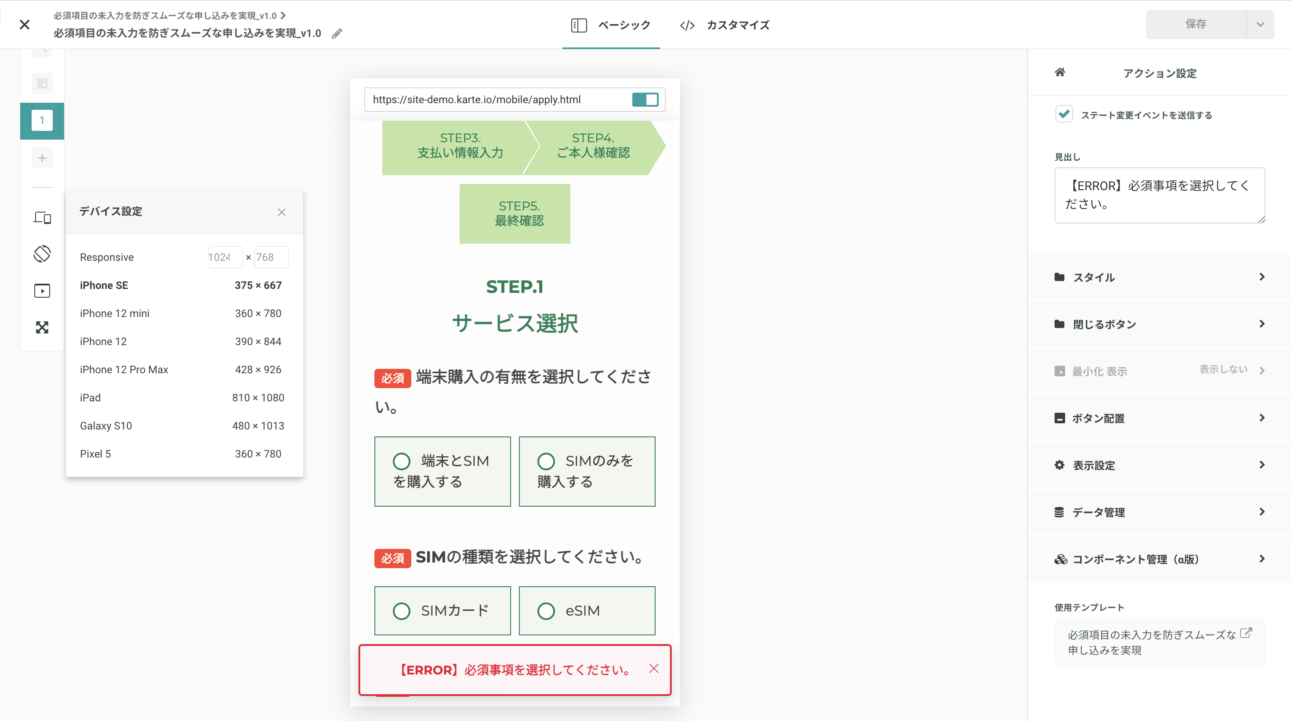This screenshot has height=721, width=1291.
Task: Open the save button dropdown arrow
Action: point(1260,25)
